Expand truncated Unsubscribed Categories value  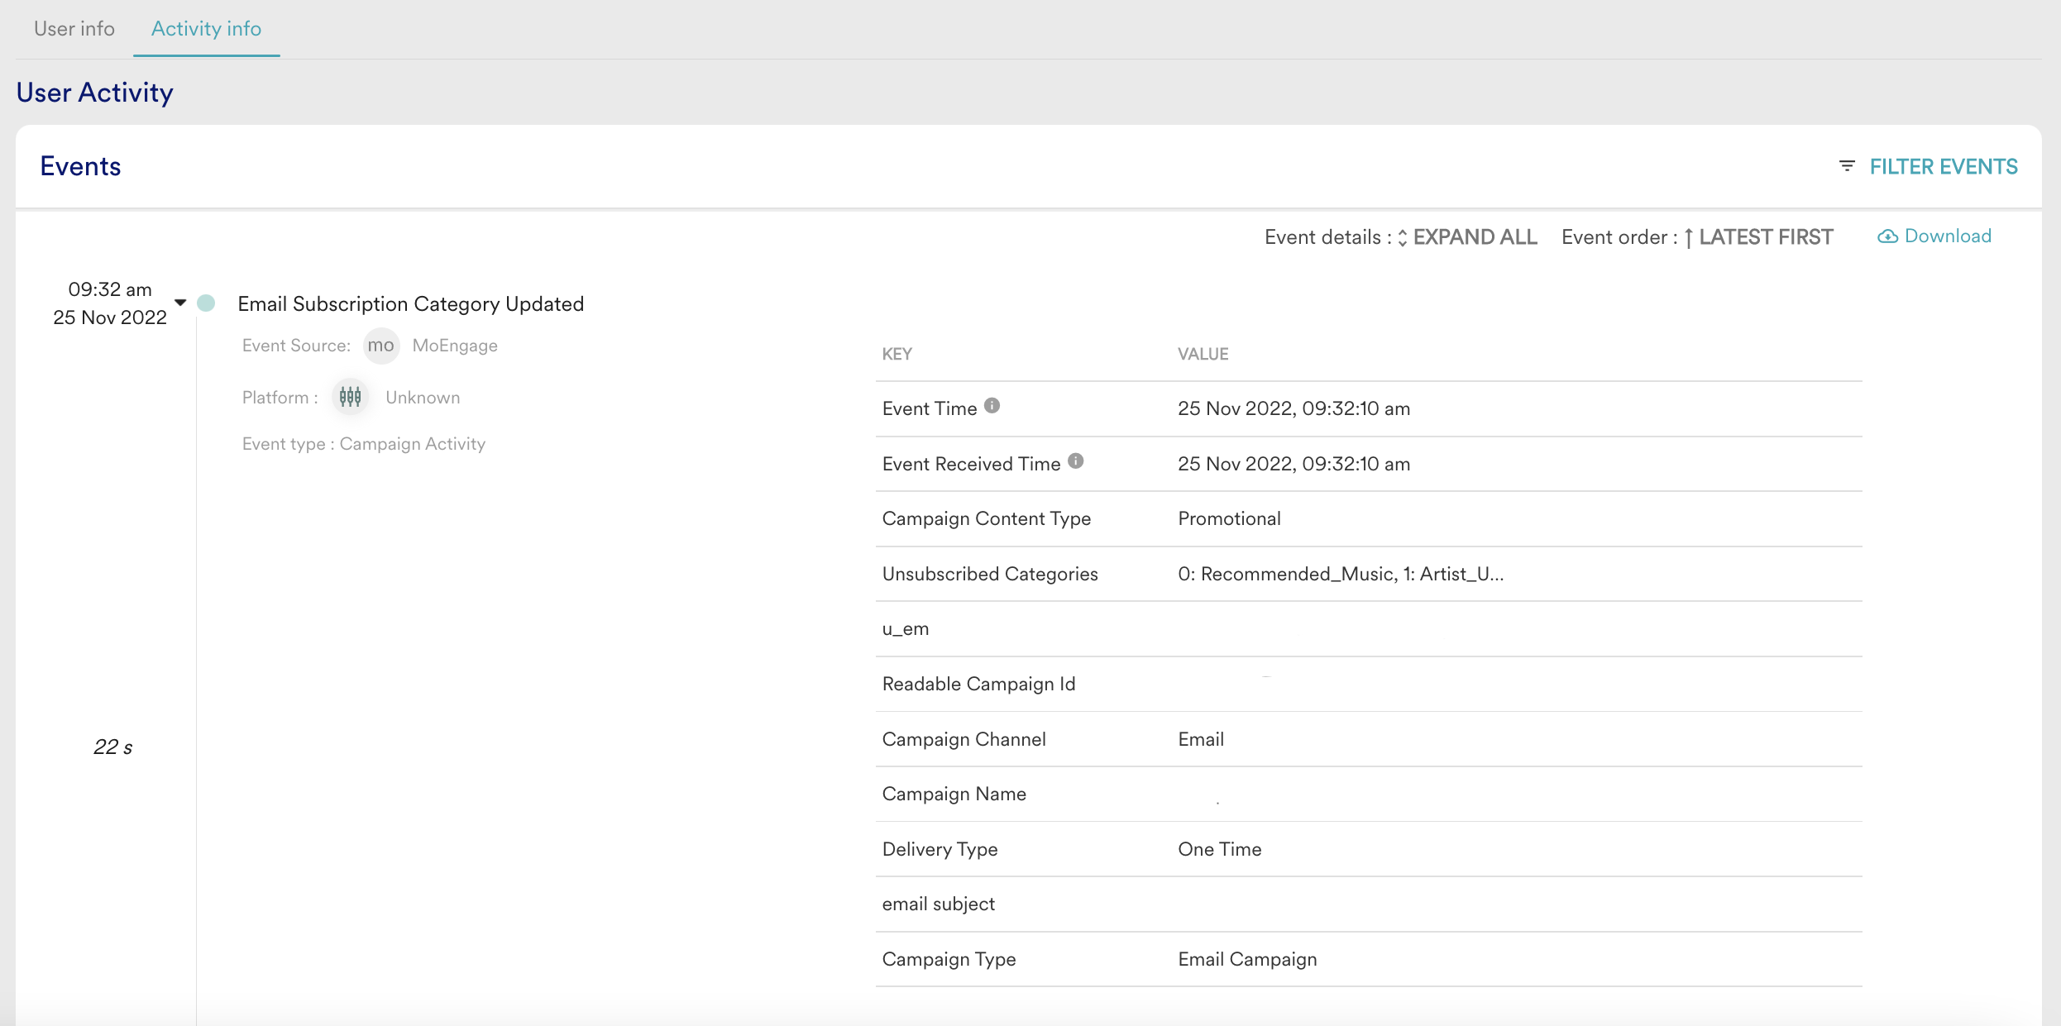(x=1340, y=574)
